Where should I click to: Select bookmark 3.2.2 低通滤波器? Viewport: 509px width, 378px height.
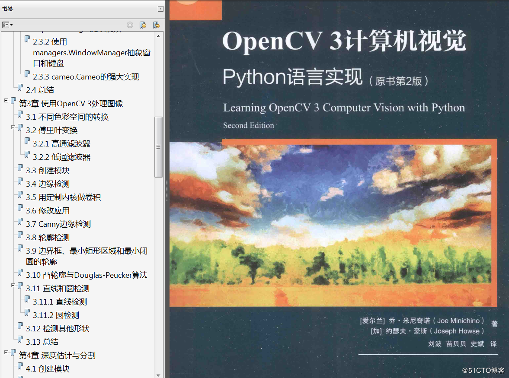coord(62,157)
